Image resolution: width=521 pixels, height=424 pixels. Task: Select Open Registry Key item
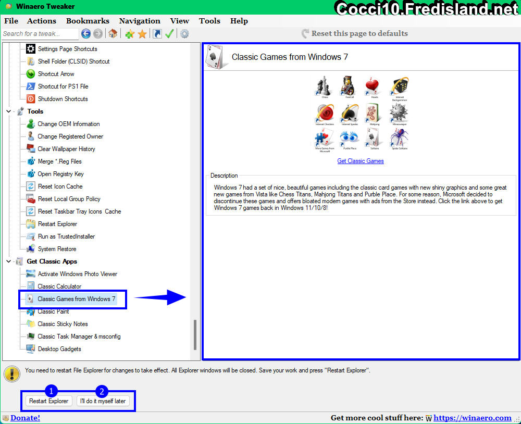(60, 174)
